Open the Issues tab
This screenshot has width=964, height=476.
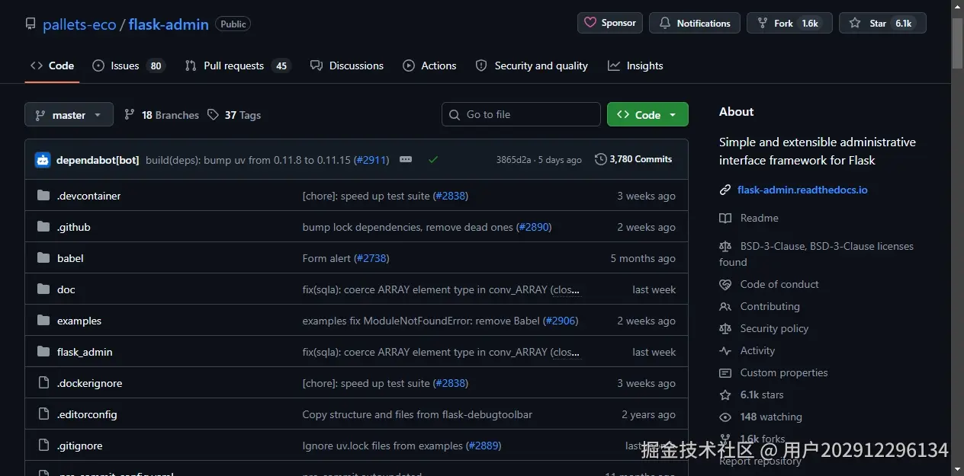click(127, 65)
